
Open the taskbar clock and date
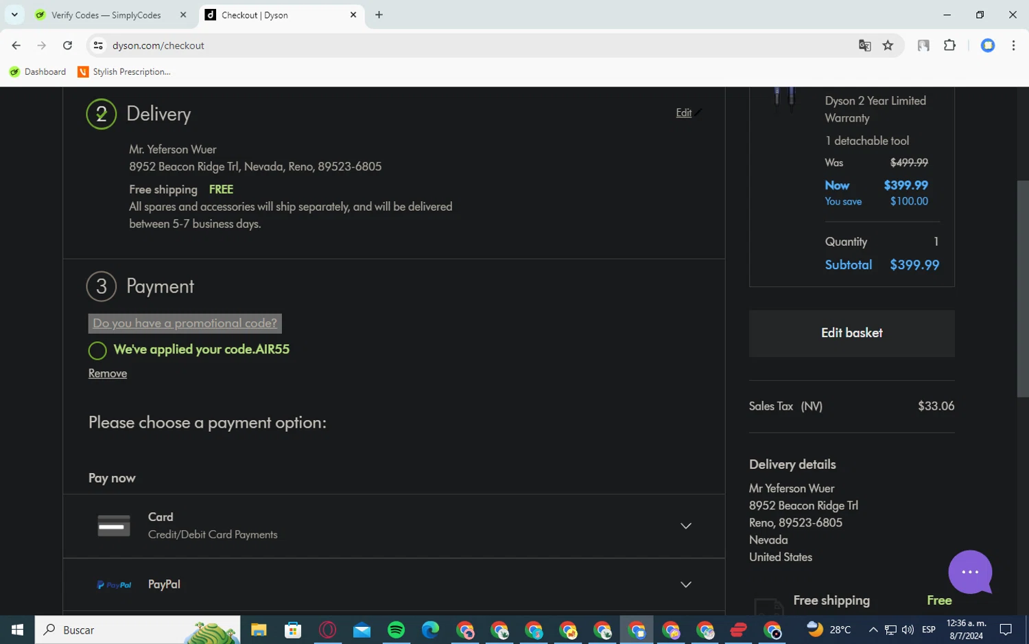(966, 630)
